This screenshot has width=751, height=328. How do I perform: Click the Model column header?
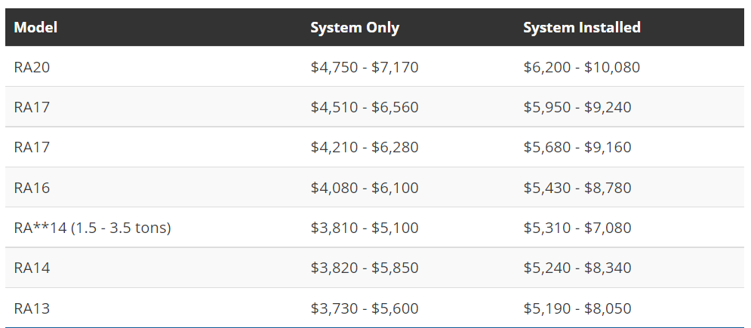pyautogui.click(x=35, y=28)
